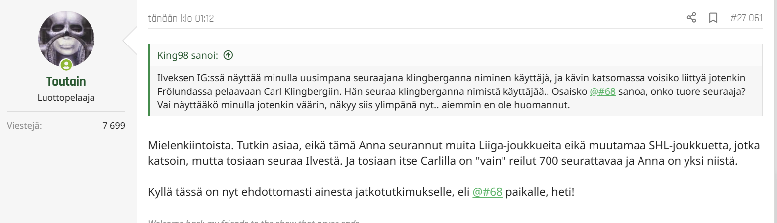This screenshot has height=223, width=777.
Task: Click the King98 sanoi: quote header
Action: pos(187,55)
